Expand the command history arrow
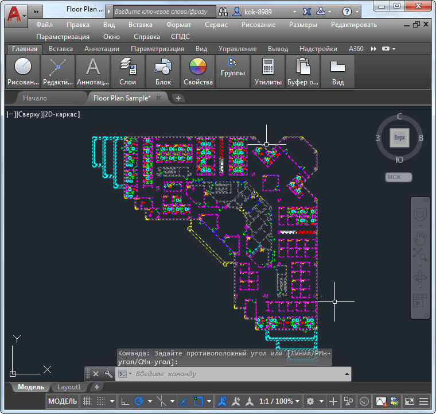The width and height of the screenshot is (436, 414). 347,374
